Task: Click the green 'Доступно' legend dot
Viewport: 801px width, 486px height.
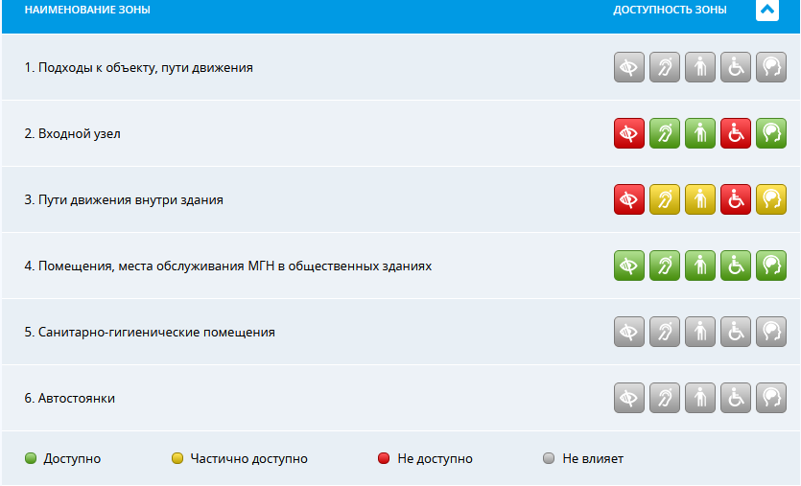Action: click(x=31, y=458)
